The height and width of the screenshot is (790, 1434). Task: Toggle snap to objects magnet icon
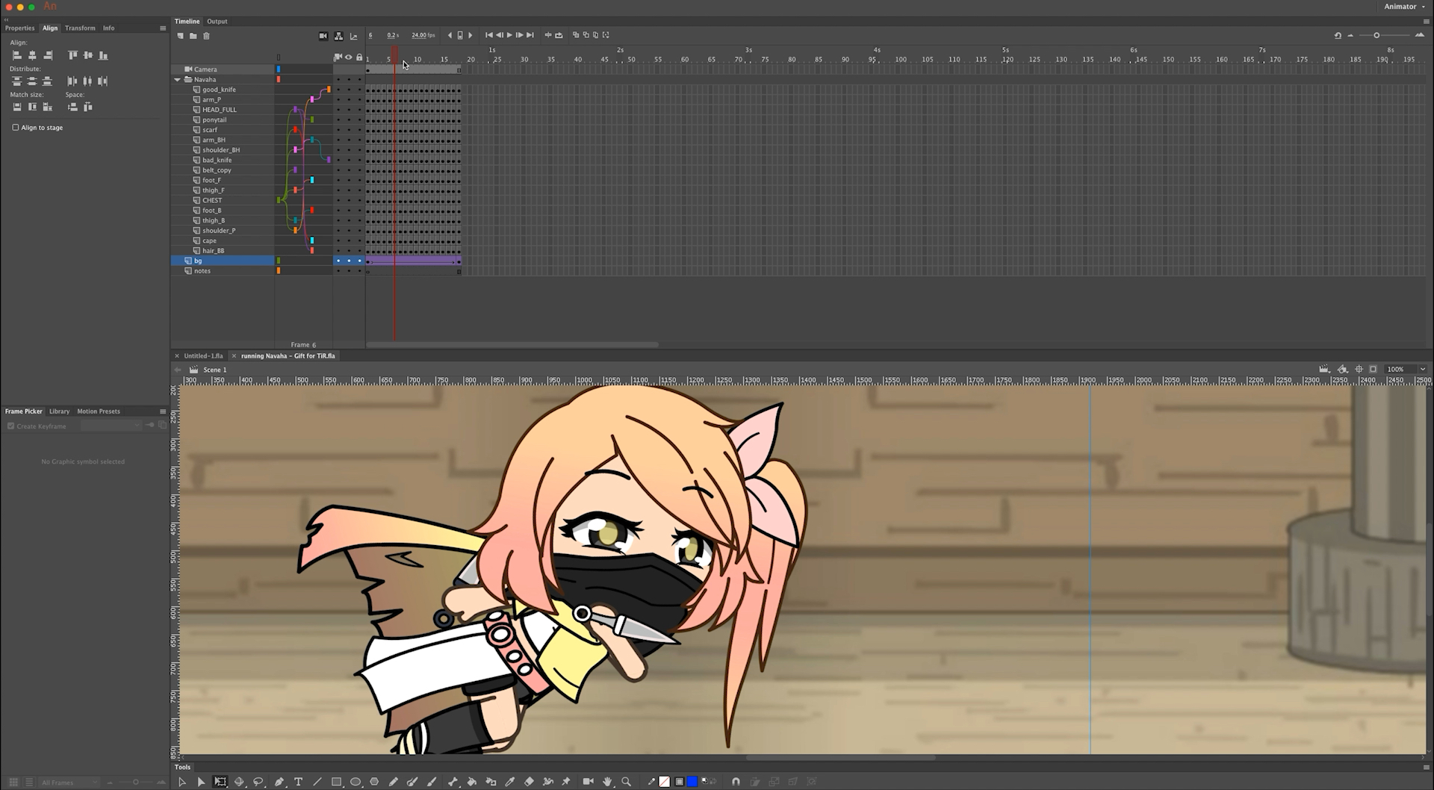point(736,782)
